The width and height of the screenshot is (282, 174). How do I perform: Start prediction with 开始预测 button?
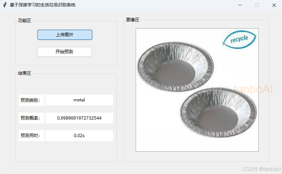point(64,52)
